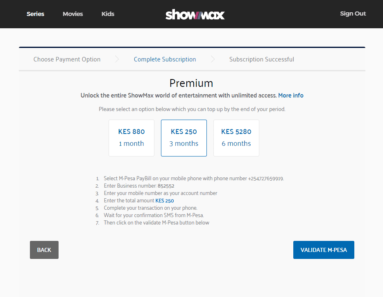This screenshot has height=297, width=383.
Task: Select the Subscription Successful step
Action: pos(262,59)
